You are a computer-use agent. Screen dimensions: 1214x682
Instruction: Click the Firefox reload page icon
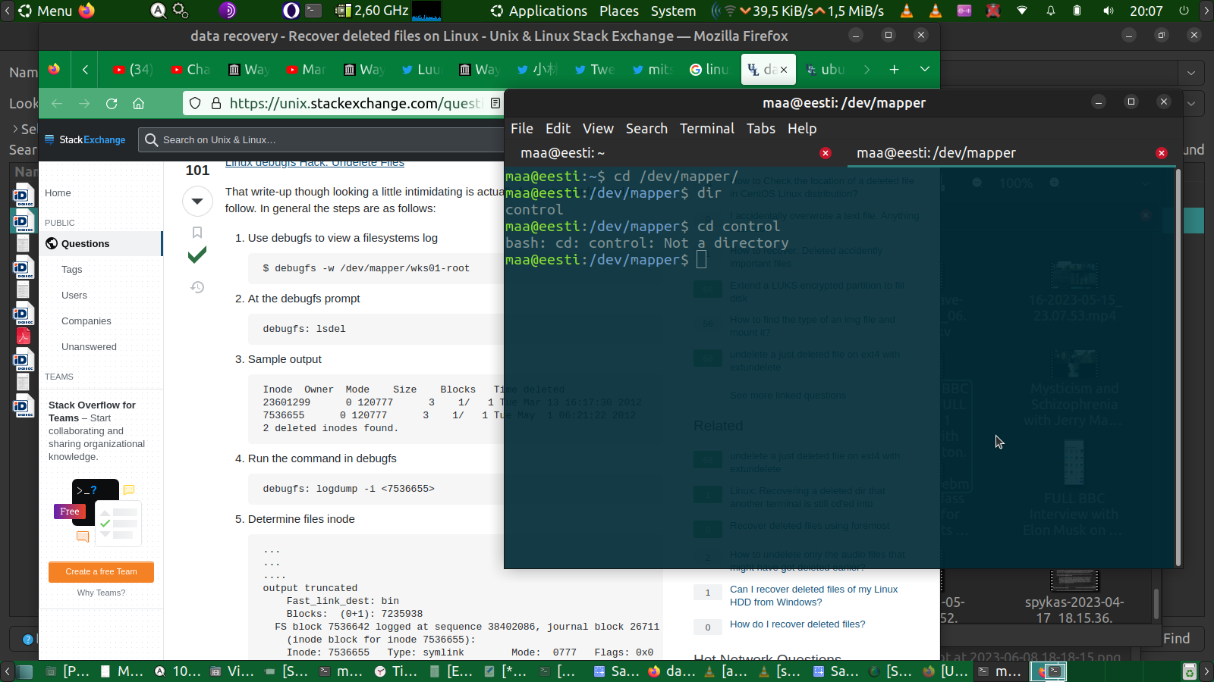112,104
